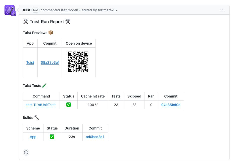Open the App scheme link in Builds

pyautogui.click(x=33, y=137)
